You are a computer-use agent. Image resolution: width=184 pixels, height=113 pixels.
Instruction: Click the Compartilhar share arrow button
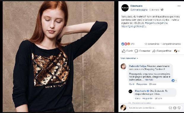(162, 51)
